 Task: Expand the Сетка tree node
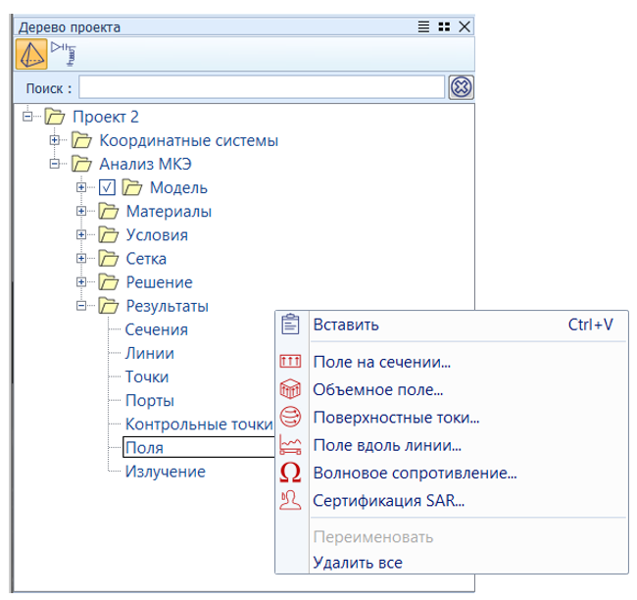click(81, 259)
